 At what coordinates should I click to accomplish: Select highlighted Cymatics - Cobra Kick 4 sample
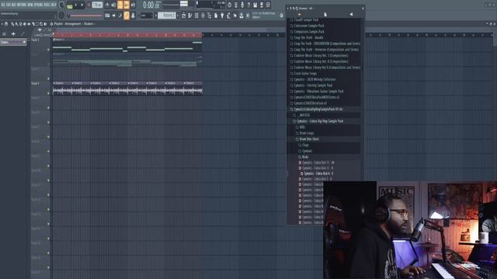coord(318,174)
